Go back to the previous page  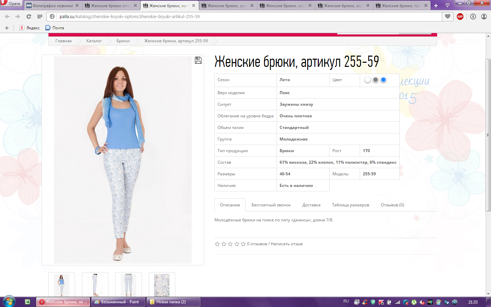(7, 16)
